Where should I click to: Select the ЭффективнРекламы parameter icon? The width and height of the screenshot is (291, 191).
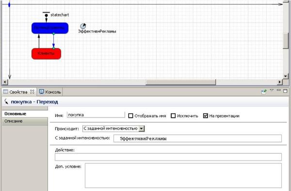click(83, 26)
